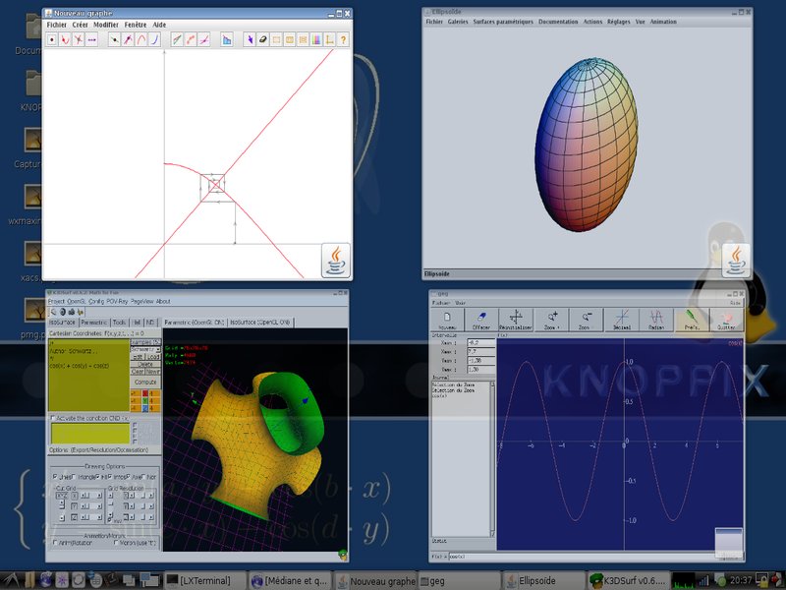Screen dimensions: 786x590
Task: Click the Zoom + magnifier icon
Action: coord(553,319)
